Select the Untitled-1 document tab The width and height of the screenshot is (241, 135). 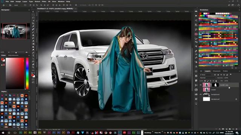[55, 9]
